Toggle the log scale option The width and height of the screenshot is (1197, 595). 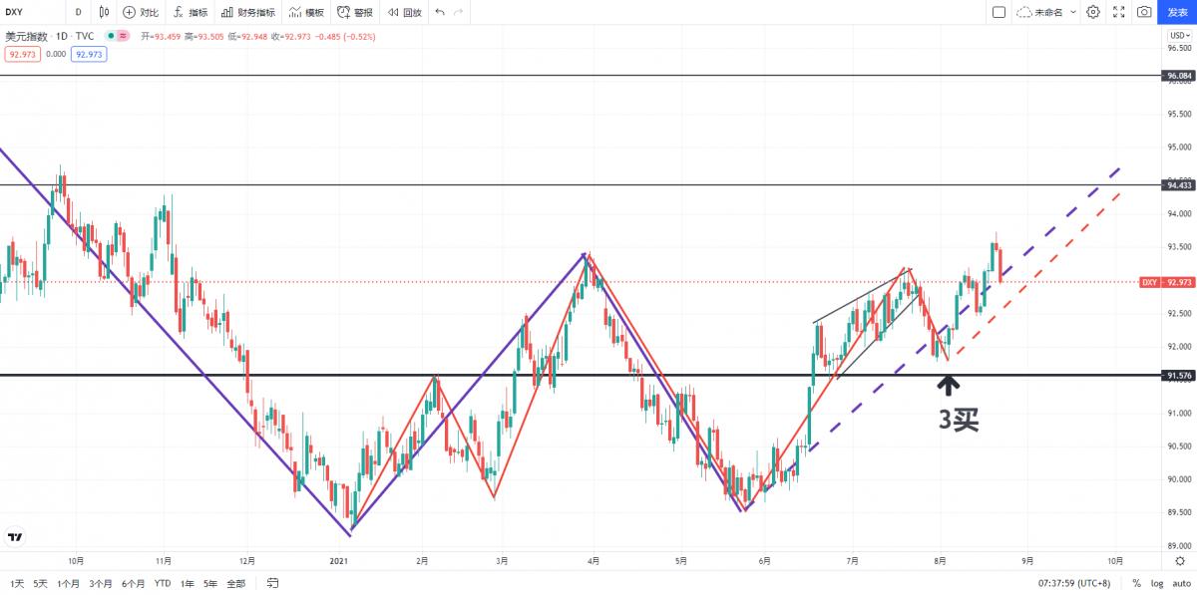click(1156, 583)
